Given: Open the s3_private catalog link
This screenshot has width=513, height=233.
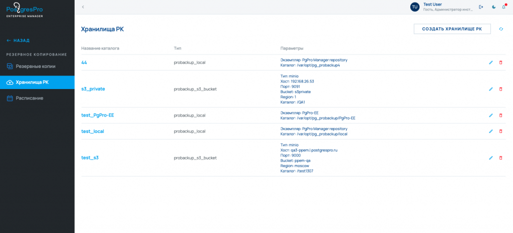Looking at the screenshot, I should [93, 89].
